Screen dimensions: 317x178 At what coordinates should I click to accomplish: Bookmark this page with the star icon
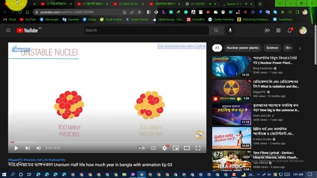pyautogui.click(x=139, y=12)
